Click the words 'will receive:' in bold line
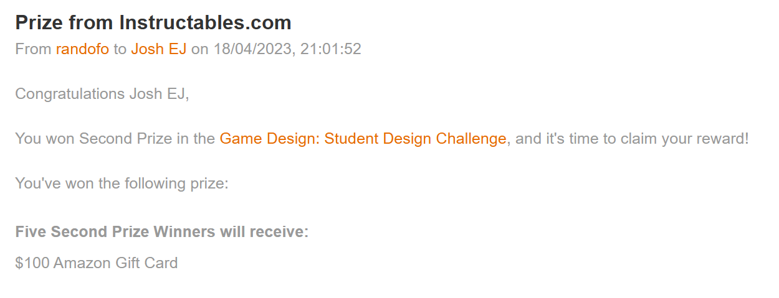 [264, 232]
